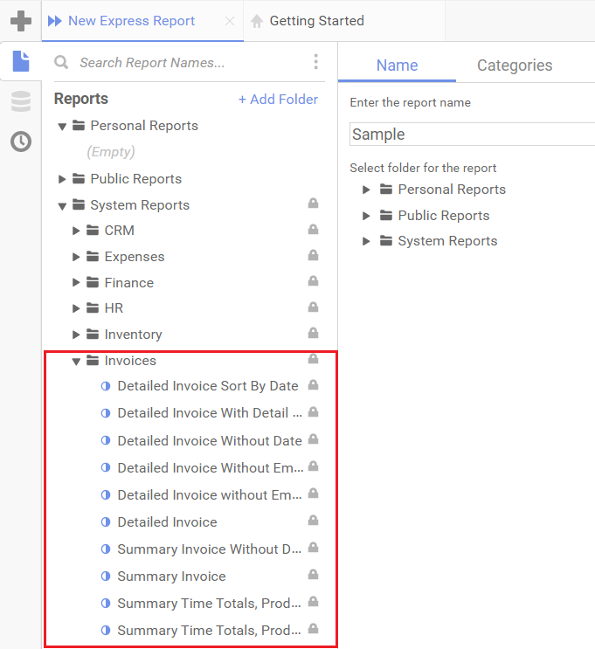
Task: Click the plus icon to create new report
Action: 21,21
